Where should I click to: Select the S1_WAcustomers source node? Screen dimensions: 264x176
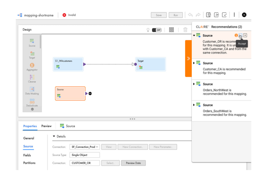[68, 64]
